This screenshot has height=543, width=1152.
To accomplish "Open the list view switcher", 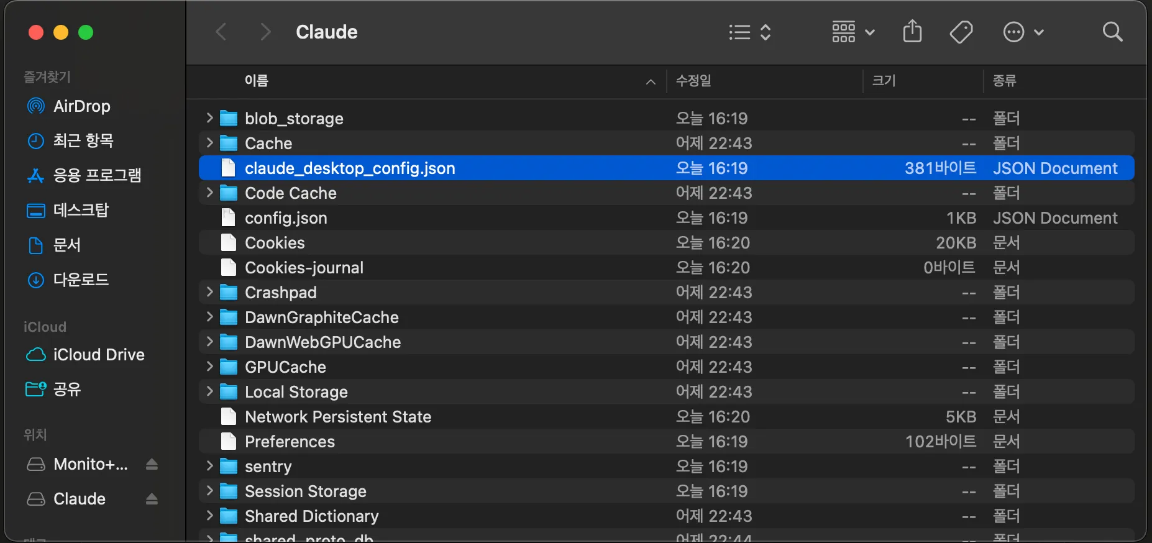I will point(750,32).
